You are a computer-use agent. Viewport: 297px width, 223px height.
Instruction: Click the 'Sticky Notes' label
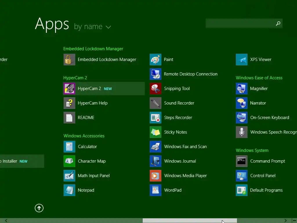point(175,132)
